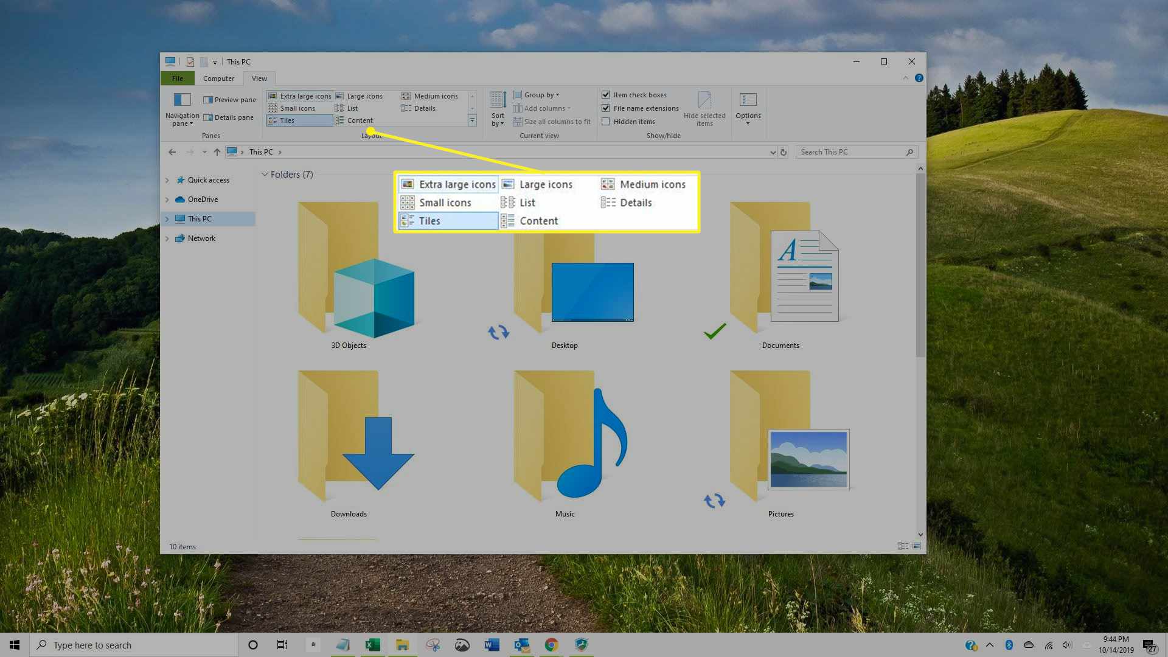
Task: Select Extra large icons layout in ribbon
Action: [300, 96]
